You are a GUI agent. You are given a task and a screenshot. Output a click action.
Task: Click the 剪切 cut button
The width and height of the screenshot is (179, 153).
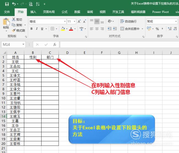17,20
